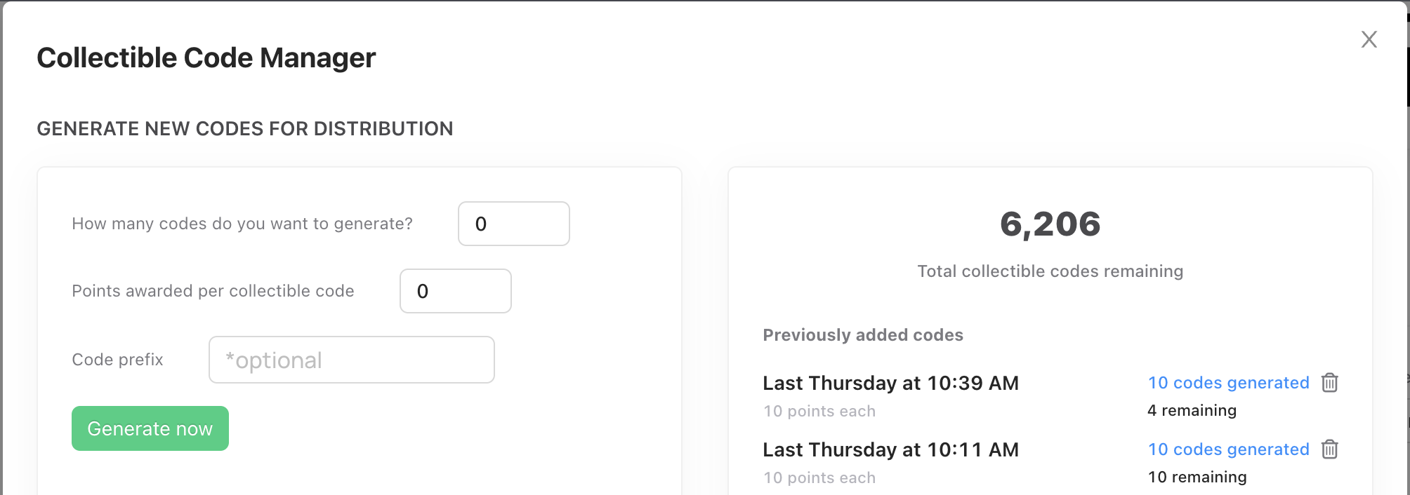Delete the 10:11 AM code batch
The width and height of the screenshot is (1410, 495).
(1330, 449)
